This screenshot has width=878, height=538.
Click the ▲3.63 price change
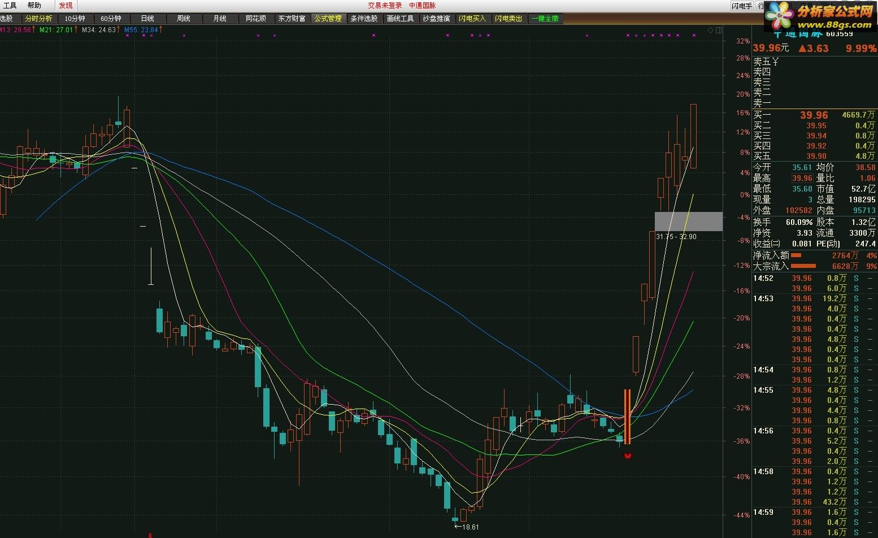click(813, 49)
